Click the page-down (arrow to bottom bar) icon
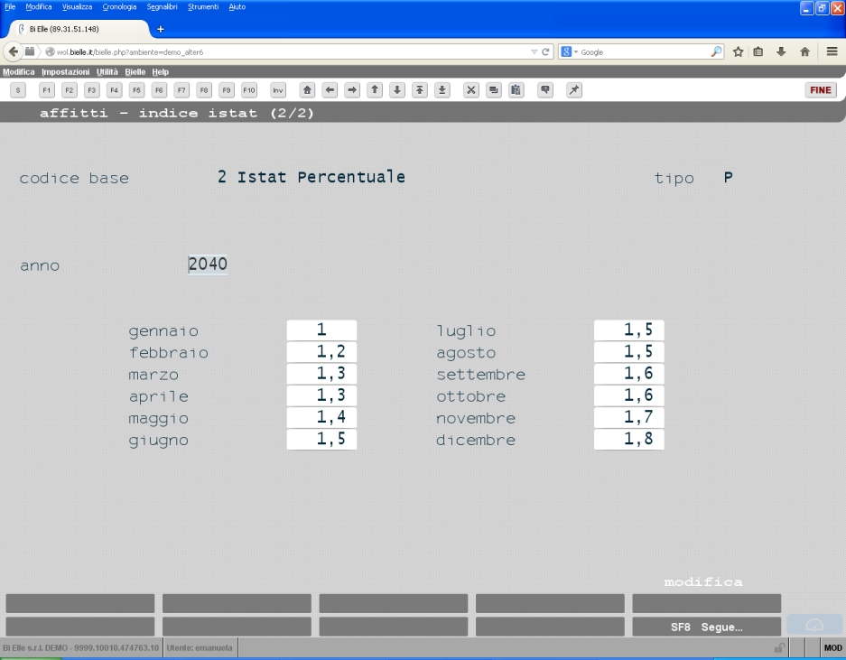The width and height of the screenshot is (846, 660). coord(442,90)
